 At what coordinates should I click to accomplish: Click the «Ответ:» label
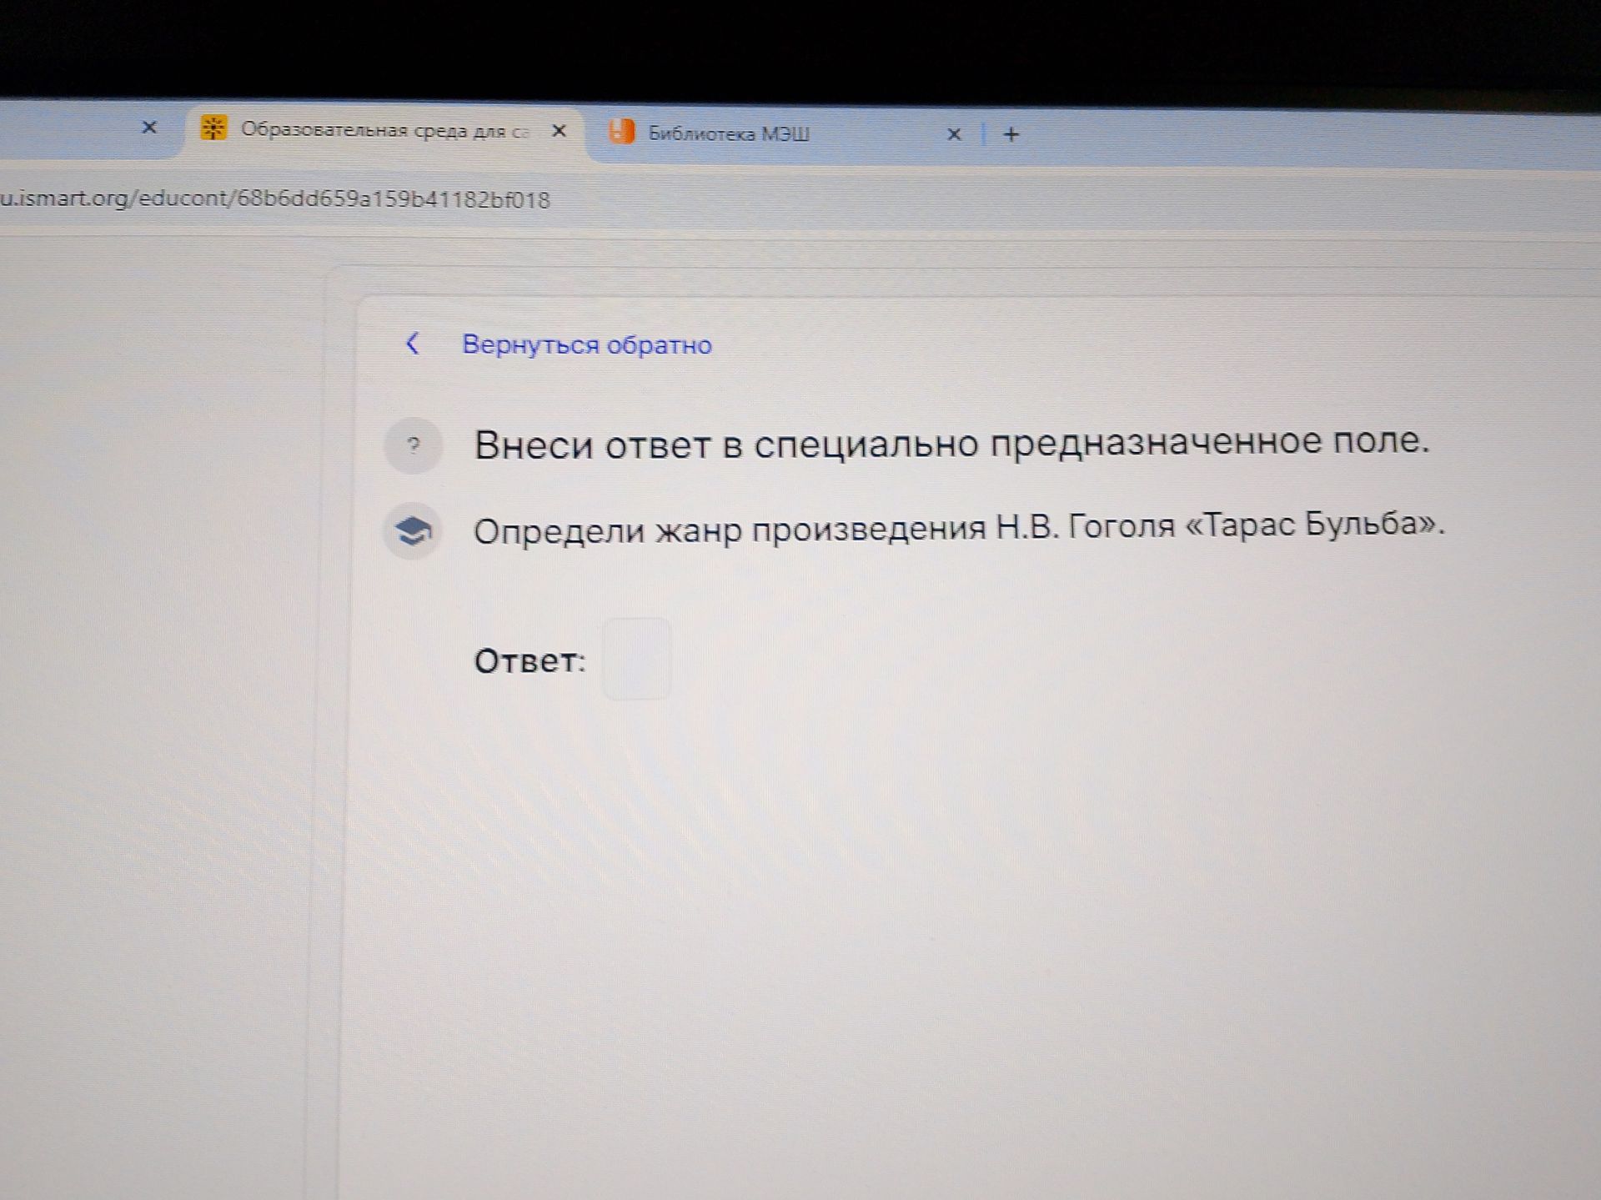pyautogui.click(x=529, y=660)
